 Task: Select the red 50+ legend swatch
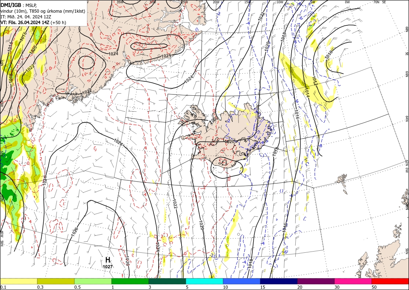pos(390,281)
